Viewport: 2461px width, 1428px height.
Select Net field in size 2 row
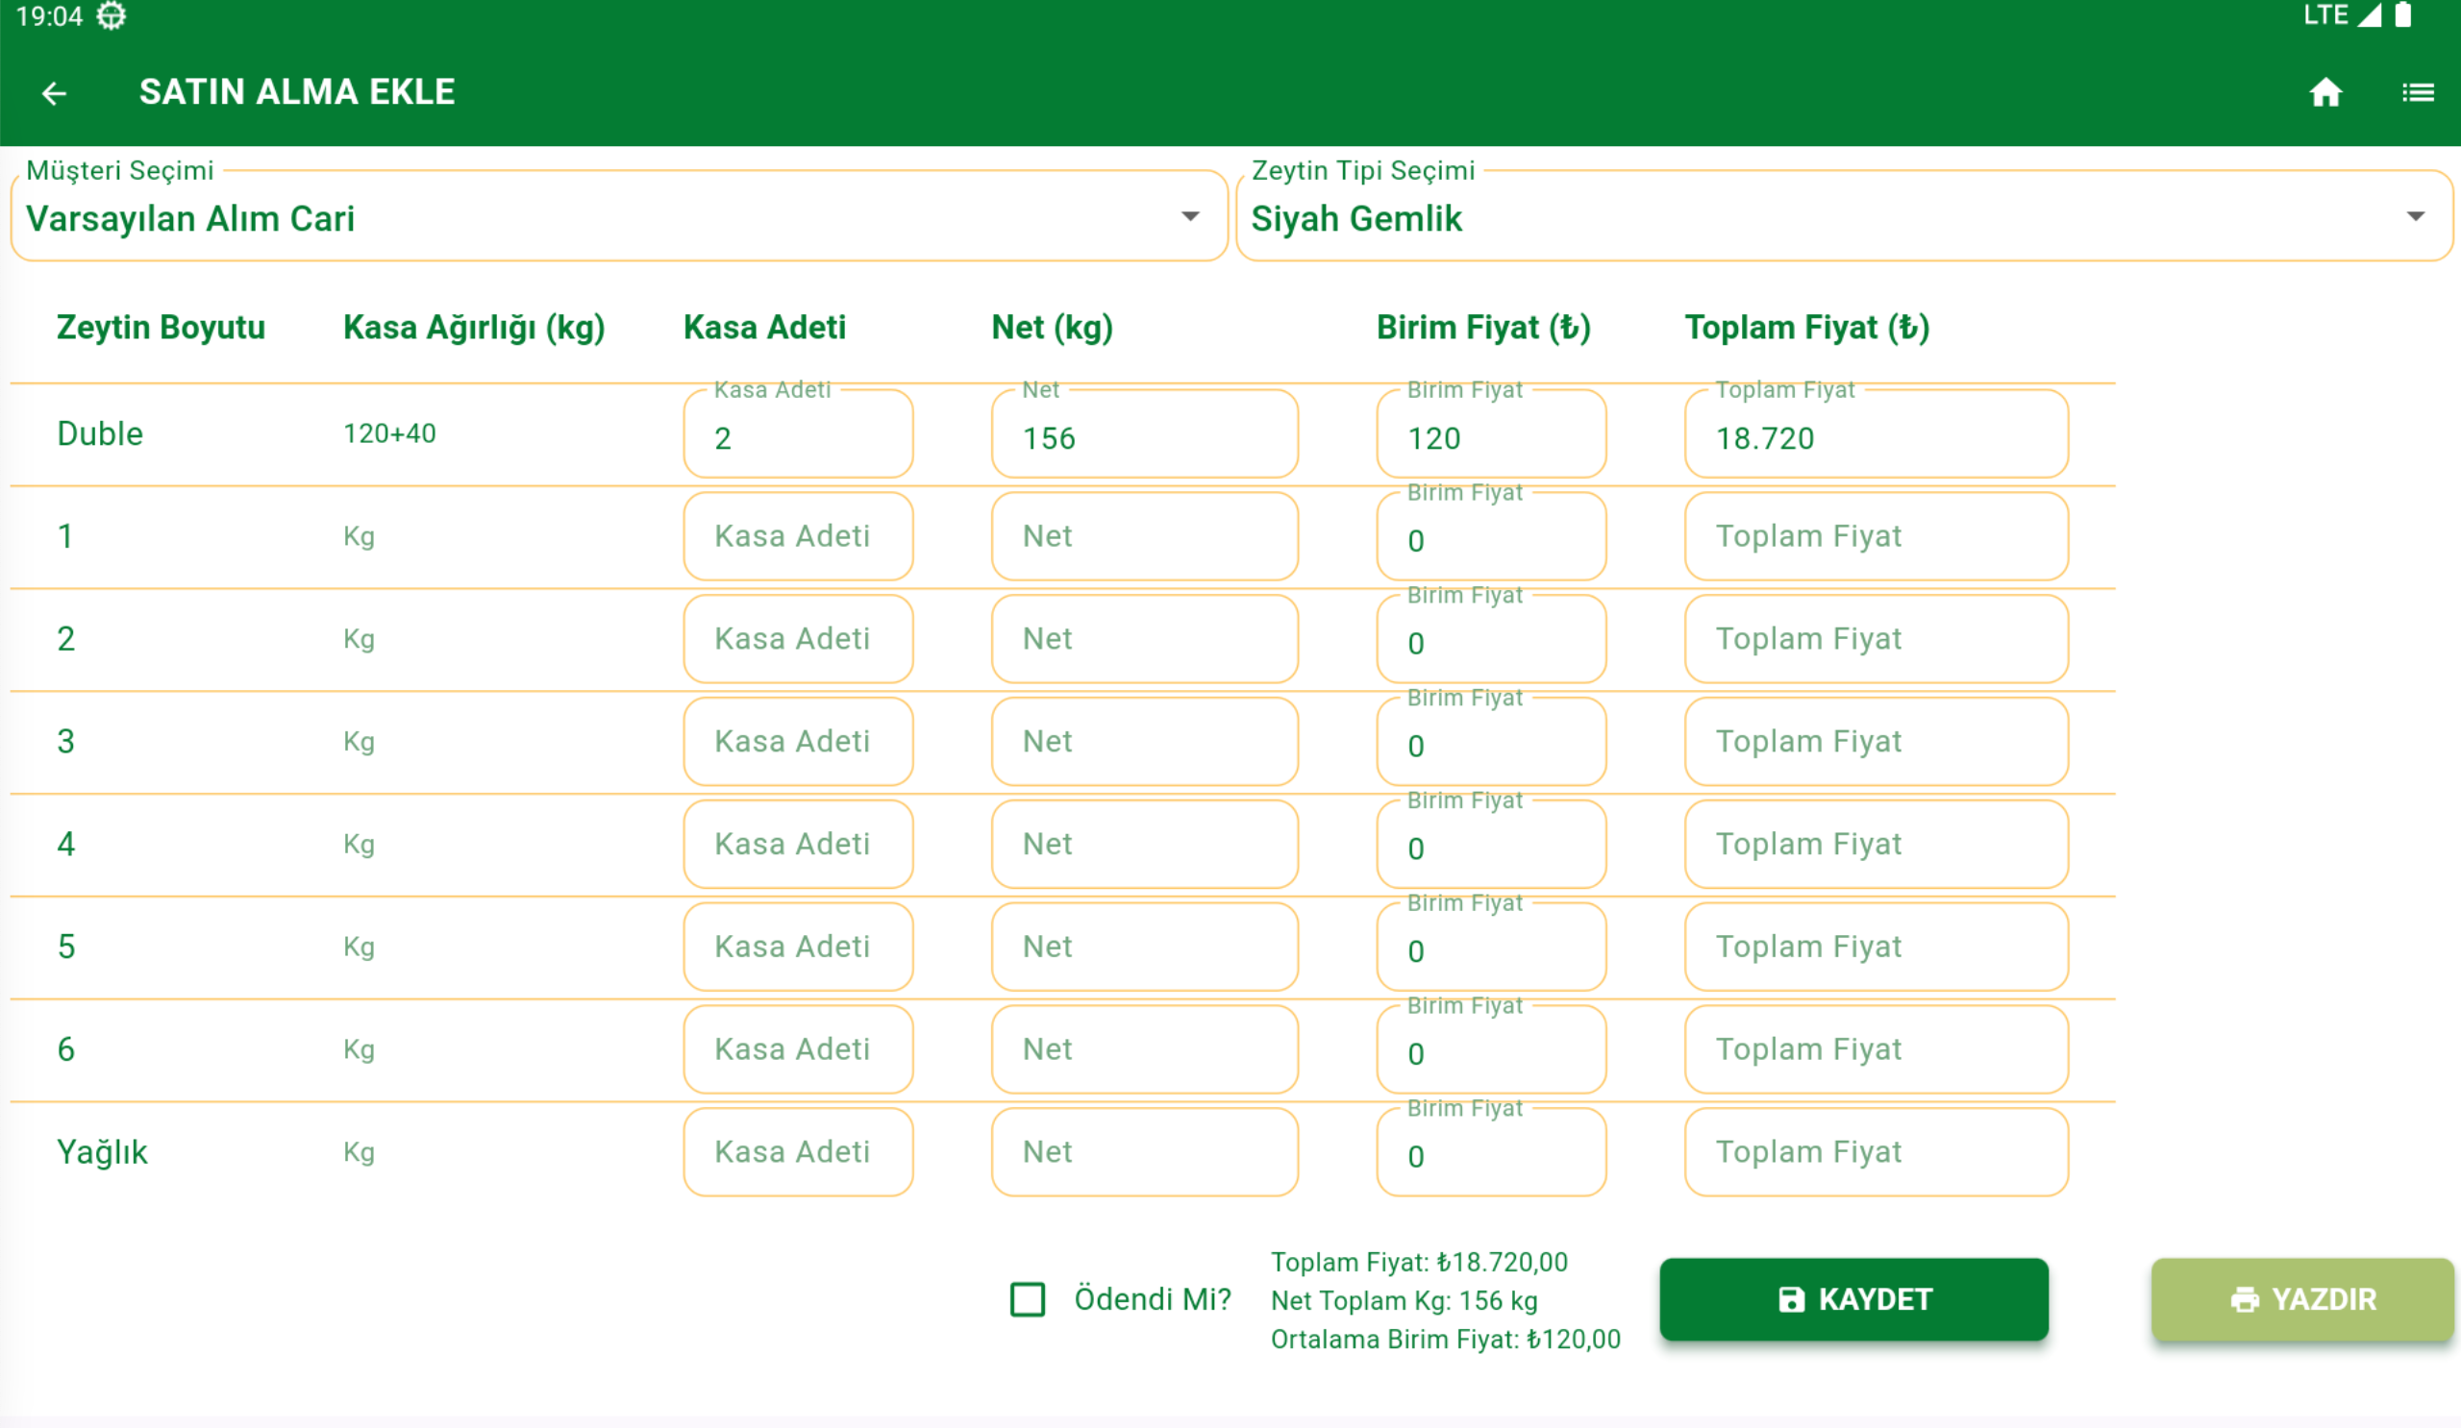pyautogui.click(x=1144, y=639)
